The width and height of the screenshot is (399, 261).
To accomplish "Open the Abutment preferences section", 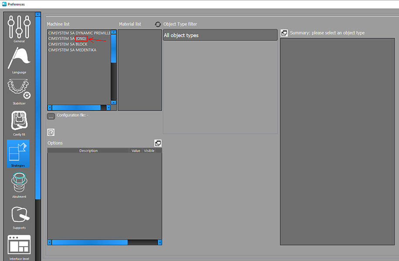I will coord(19,185).
